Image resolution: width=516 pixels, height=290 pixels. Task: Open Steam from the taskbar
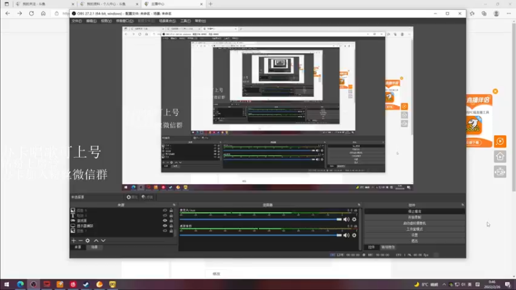tap(86, 284)
